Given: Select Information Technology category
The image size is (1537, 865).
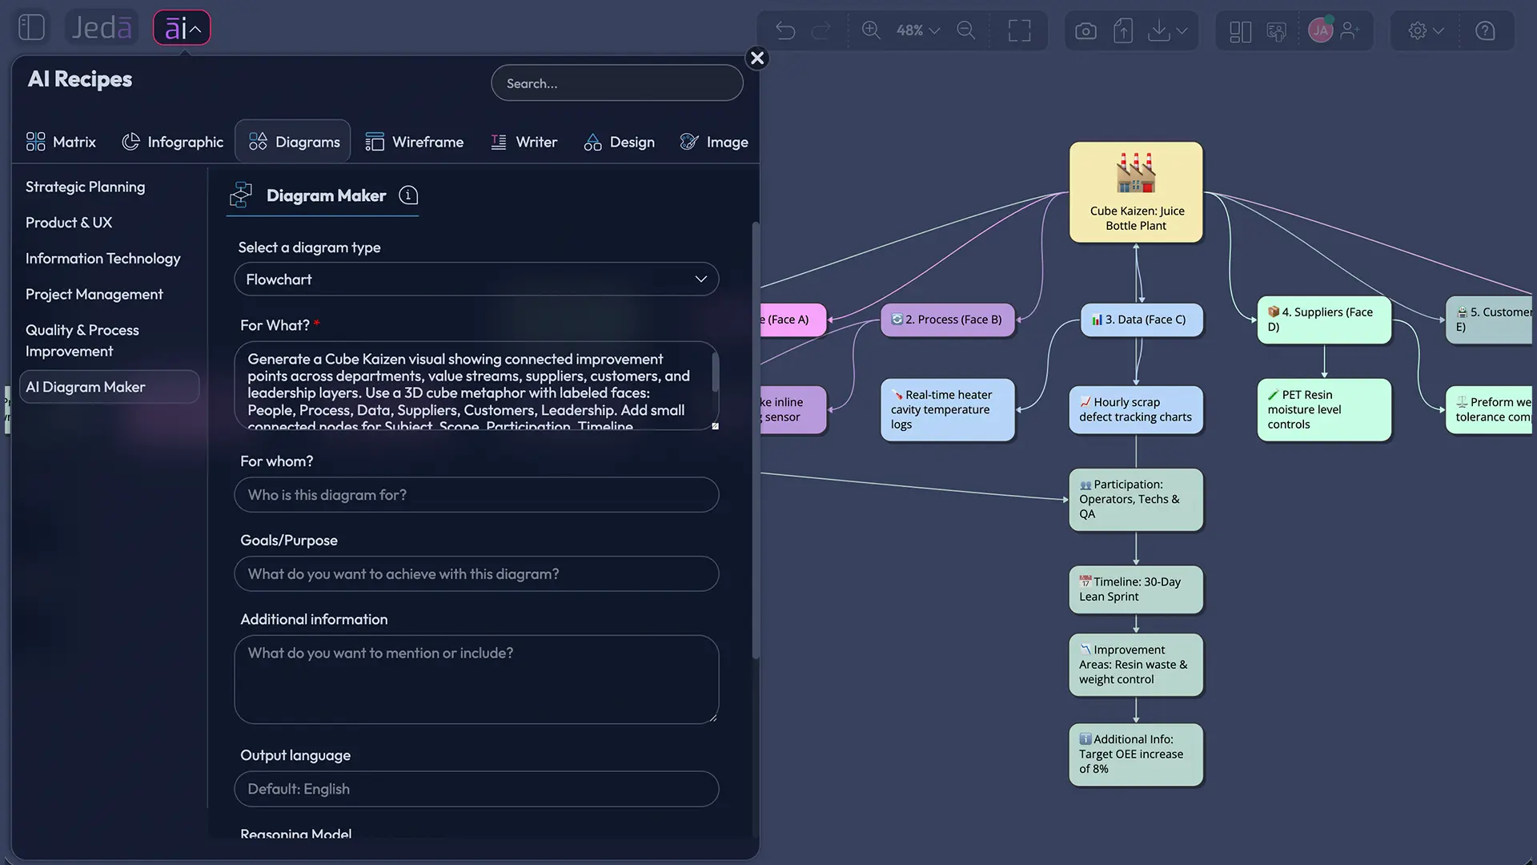Looking at the screenshot, I should 103,259.
